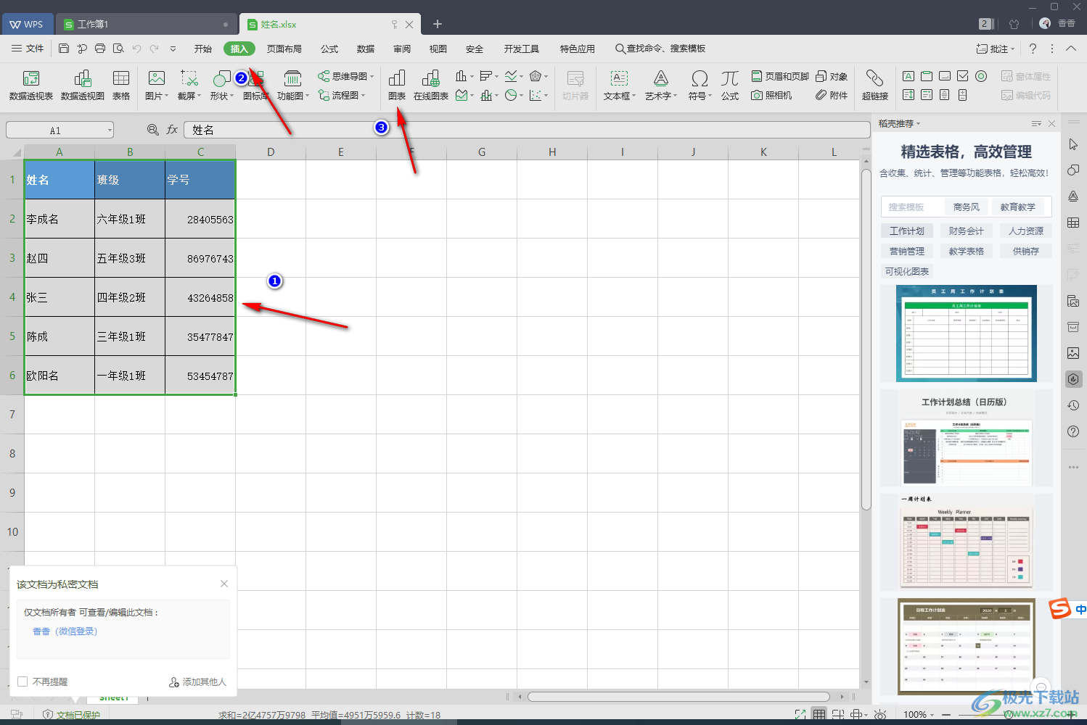This screenshot has width=1087, height=725.
Task: Click the 照相机 camera tool
Action: [771, 95]
